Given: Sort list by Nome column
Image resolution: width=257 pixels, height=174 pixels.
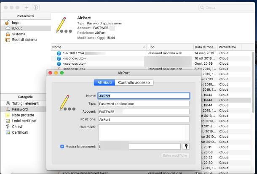Looking at the screenshot, I should coord(99,47).
